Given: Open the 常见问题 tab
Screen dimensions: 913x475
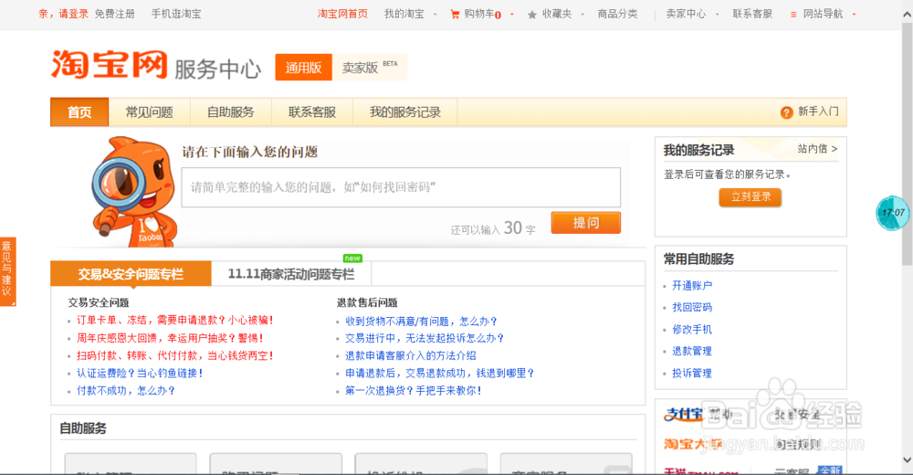Looking at the screenshot, I should pos(149,112).
